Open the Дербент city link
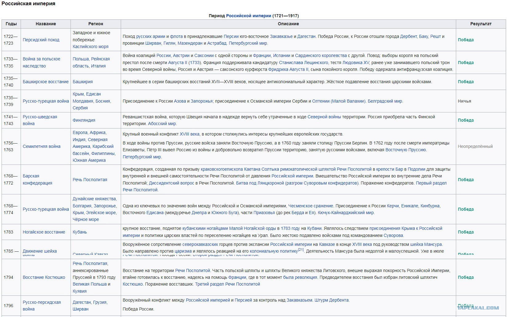 tap(409, 36)
